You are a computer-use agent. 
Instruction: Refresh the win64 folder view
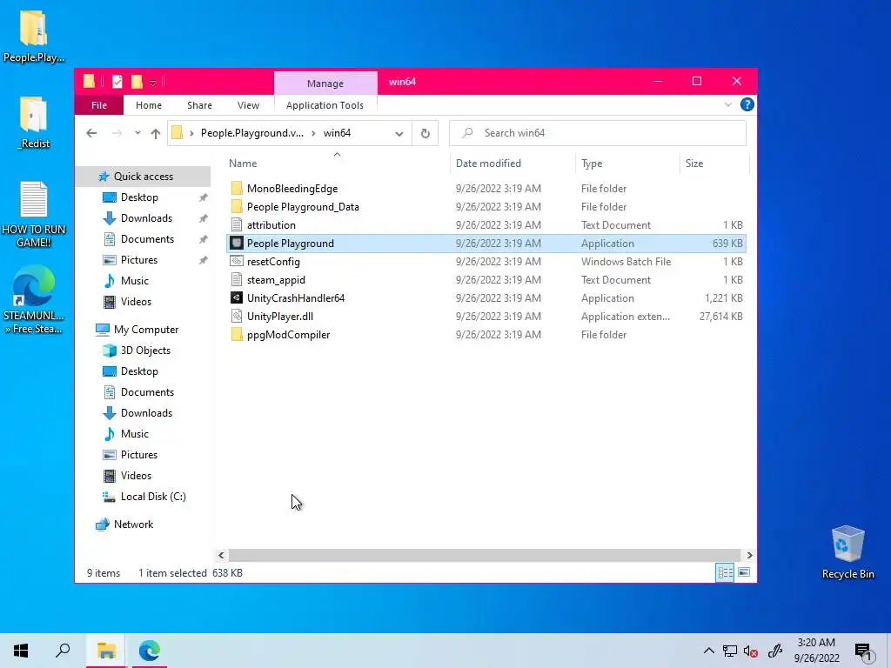[425, 133]
